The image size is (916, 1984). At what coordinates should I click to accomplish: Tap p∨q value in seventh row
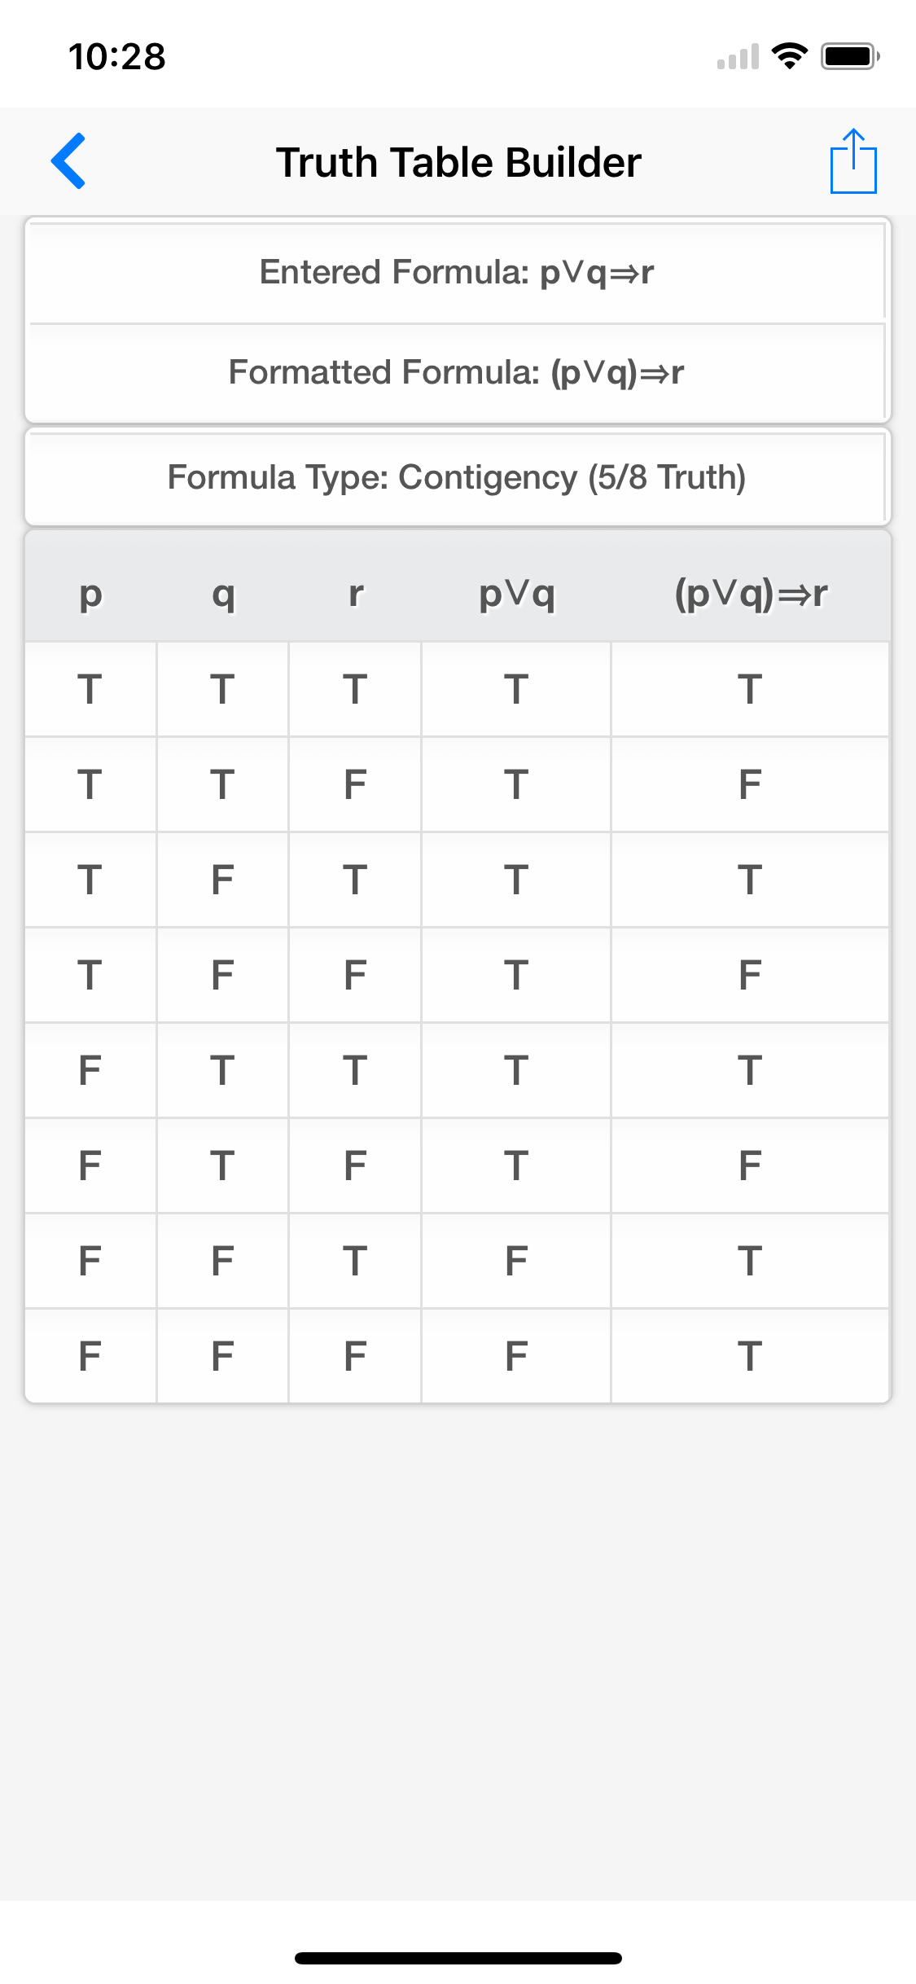pos(516,1261)
